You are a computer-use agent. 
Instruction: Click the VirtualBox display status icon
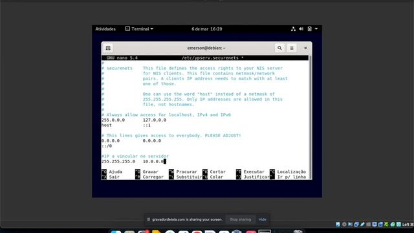375,225
